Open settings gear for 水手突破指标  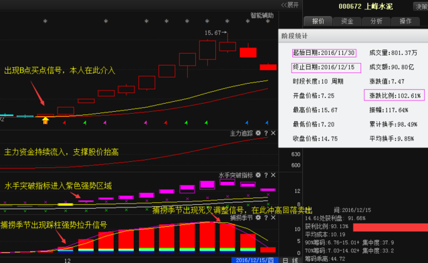coord(258,175)
